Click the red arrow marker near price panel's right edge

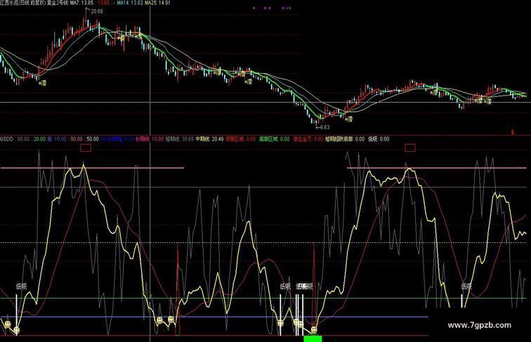coord(512,132)
